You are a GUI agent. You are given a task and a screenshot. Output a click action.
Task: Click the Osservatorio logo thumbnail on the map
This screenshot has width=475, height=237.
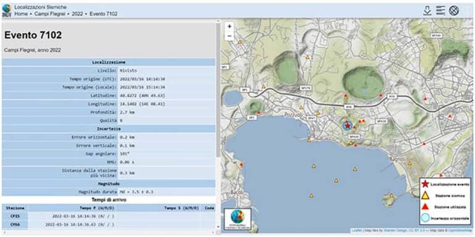coord(238,220)
